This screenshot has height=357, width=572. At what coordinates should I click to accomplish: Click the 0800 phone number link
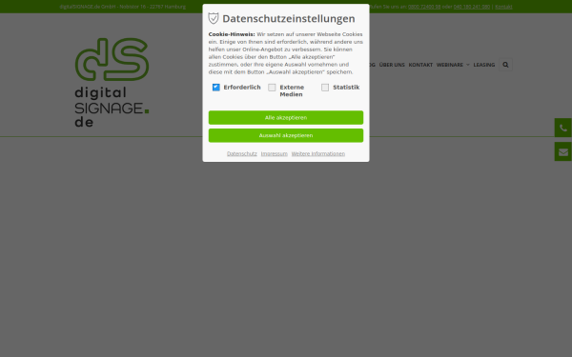(424, 7)
